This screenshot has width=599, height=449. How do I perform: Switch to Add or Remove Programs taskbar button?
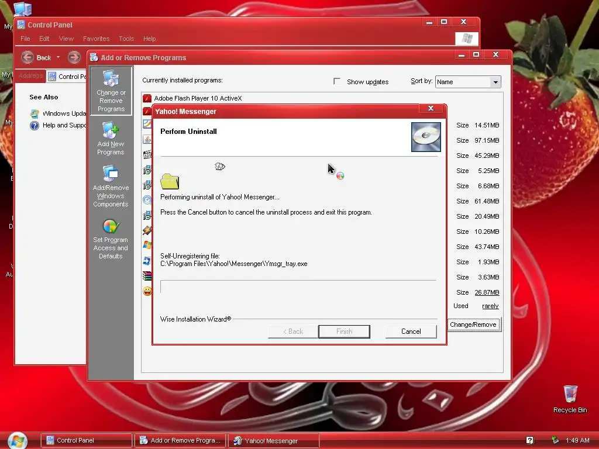[180, 440]
